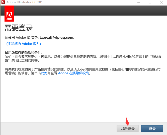This screenshot has height=135, width=167.
Task: Click the Illustrator icon in title bar
Action: click(x=3, y=2)
